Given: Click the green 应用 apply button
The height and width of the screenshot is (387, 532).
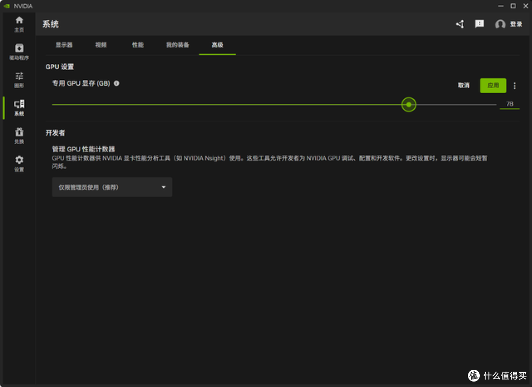Looking at the screenshot, I should (x=493, y=86).
